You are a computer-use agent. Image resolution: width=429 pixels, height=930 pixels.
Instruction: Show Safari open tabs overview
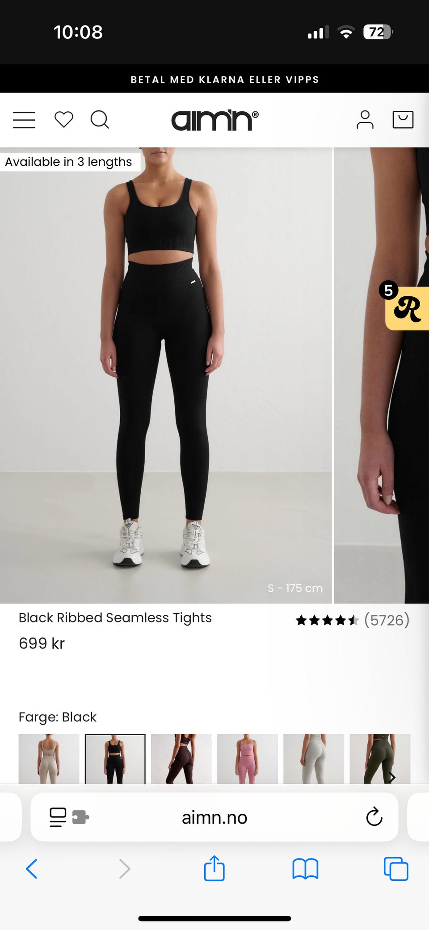pyautogui.click(x=396, y=869)
